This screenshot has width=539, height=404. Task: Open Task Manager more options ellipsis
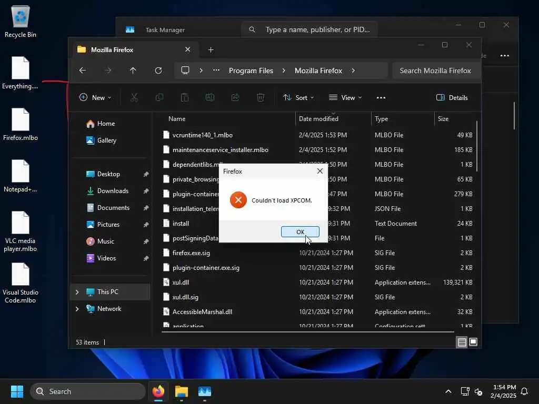(x=505, y=56)
